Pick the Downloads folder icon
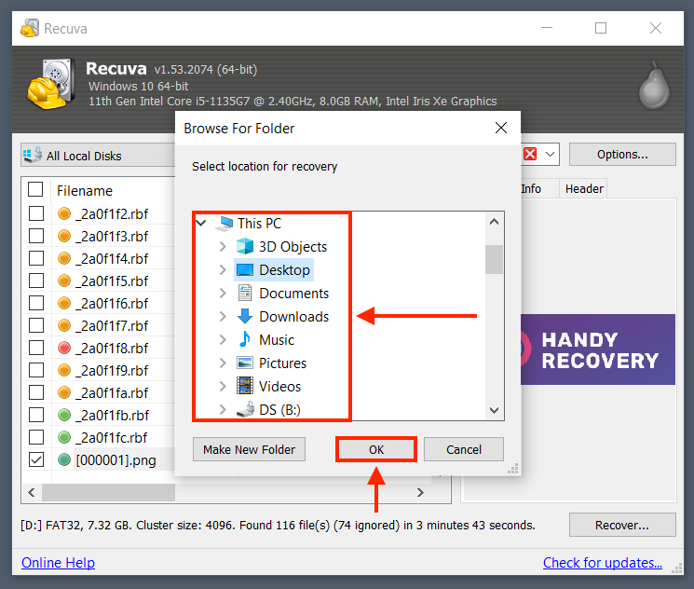The width and height of the screenshot is (694, 589). [245, 316]
